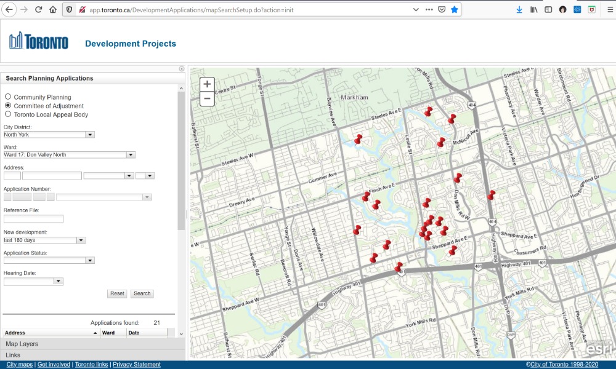Toggle the browser sidebar icon
The image size is (616, 369).
(x=548, y=10)
